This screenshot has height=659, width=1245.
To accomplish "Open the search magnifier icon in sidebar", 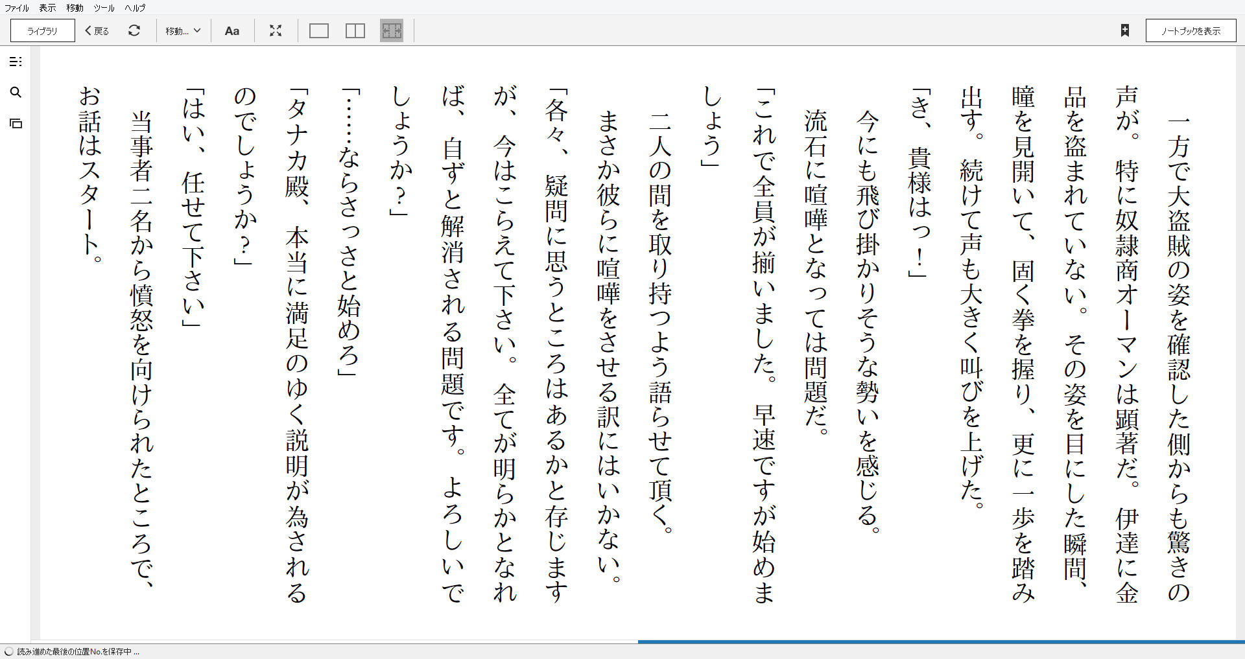I will click(x=16, y=93).
